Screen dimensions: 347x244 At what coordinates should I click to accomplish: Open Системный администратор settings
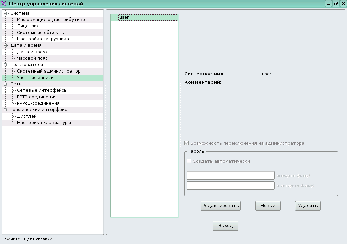point(49,71)
